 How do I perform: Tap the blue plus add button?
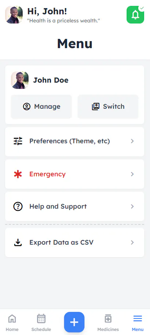74,322
